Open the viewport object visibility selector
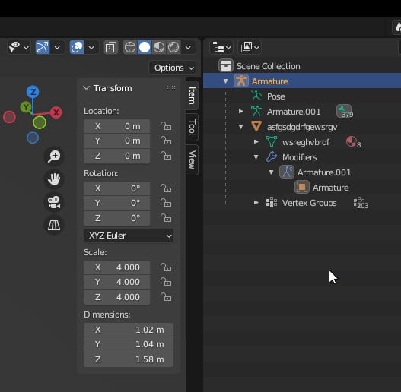401x392 pixels. pos(19,47)
